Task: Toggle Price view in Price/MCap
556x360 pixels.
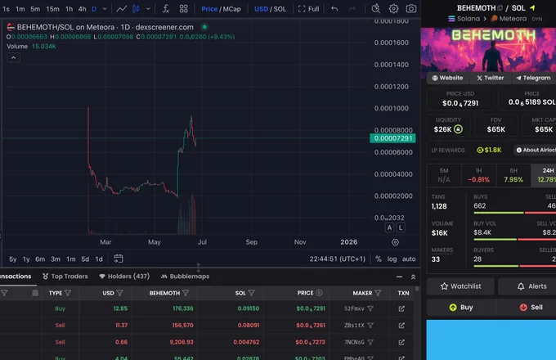Action: click(x=209, y=9)
